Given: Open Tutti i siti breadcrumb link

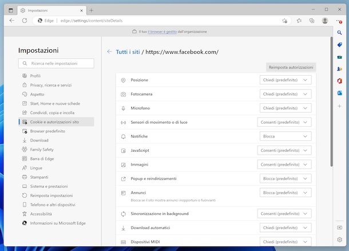Looking at the screenshot, I should [128, 52].
